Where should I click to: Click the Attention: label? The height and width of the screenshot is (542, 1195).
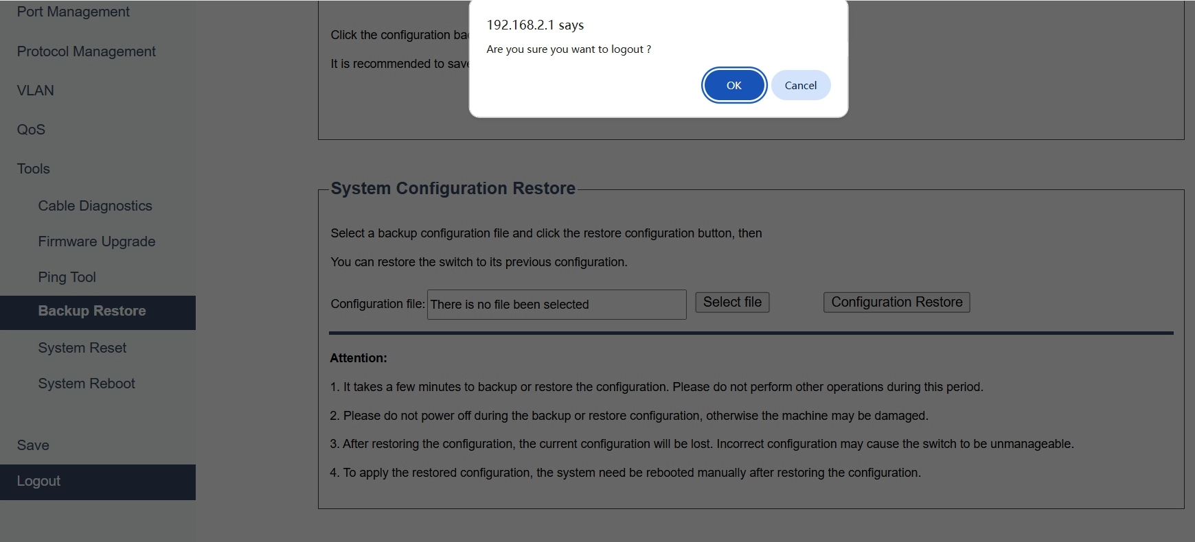[x=358, y=358]
